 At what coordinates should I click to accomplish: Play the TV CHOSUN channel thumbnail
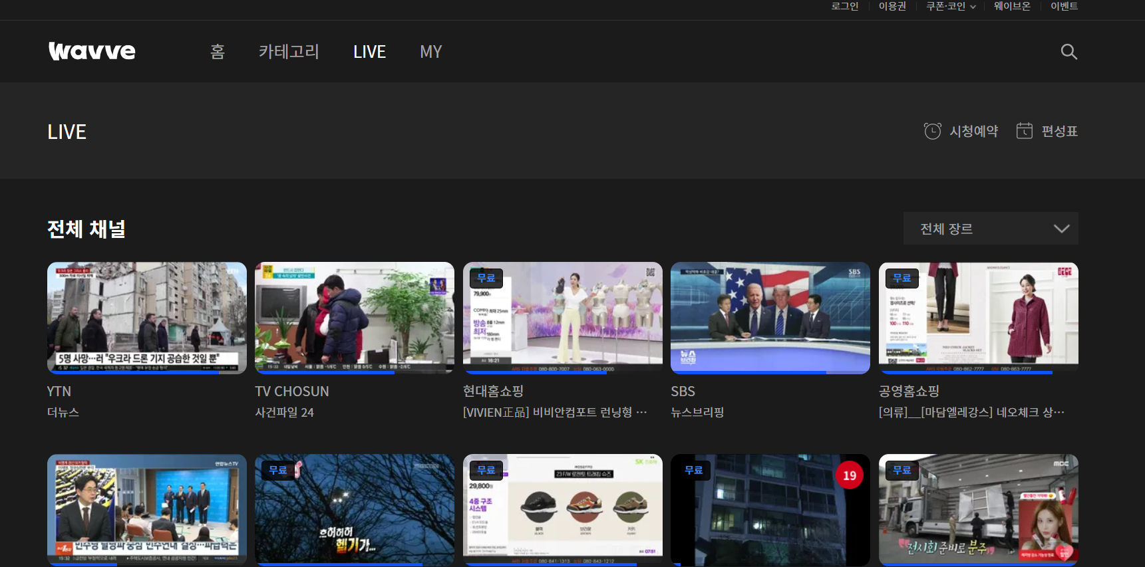click(355, 318)
